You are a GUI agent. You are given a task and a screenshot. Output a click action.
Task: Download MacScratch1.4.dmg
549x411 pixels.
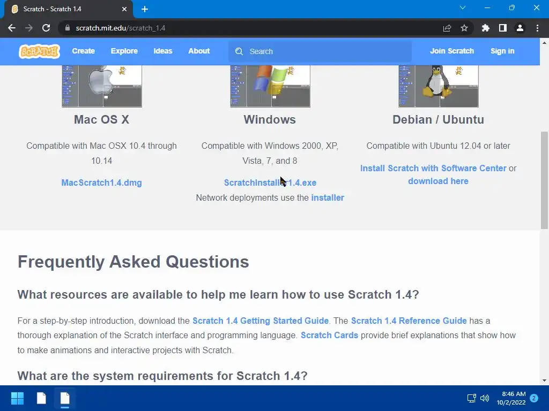(101, 183)
